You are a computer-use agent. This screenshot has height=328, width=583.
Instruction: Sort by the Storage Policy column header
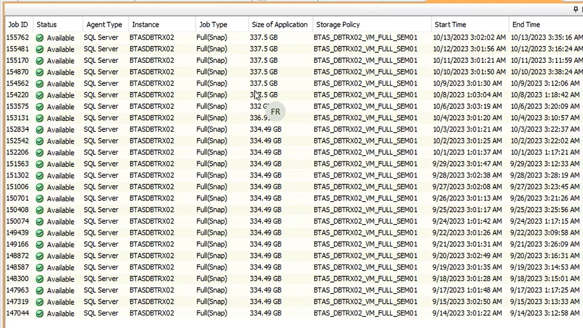point(372,24)
